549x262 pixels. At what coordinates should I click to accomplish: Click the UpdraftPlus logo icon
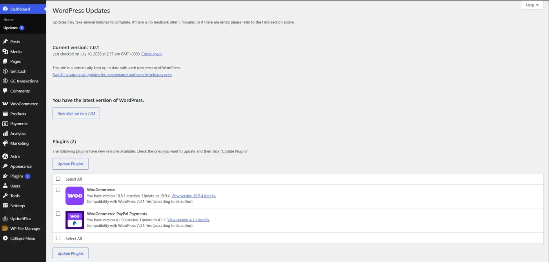pos(5,219)
